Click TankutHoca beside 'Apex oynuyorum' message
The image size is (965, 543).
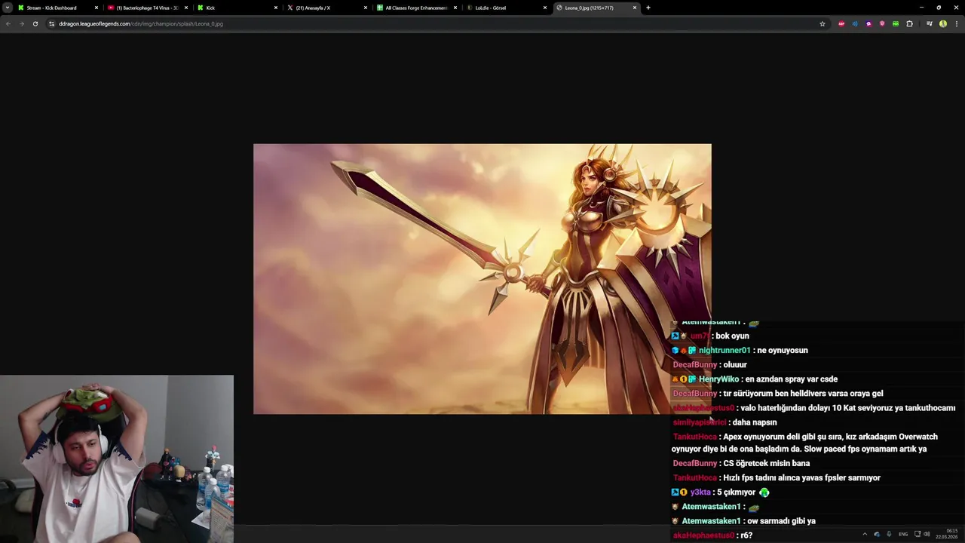(695, 437)
